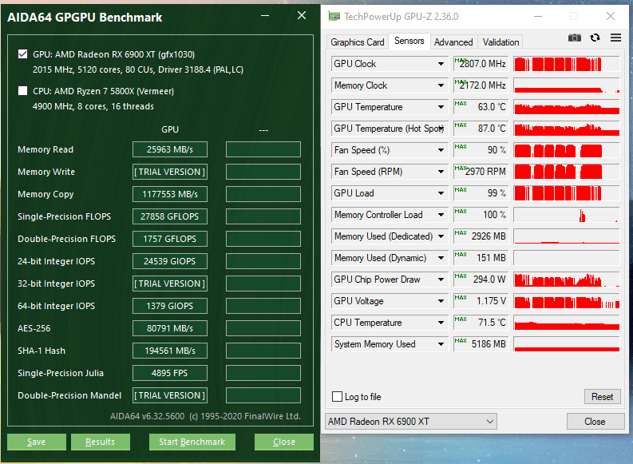Click the Save button in AIDA64
The width and height of the screenshot is (633, 464).
[x=37, y=442]
